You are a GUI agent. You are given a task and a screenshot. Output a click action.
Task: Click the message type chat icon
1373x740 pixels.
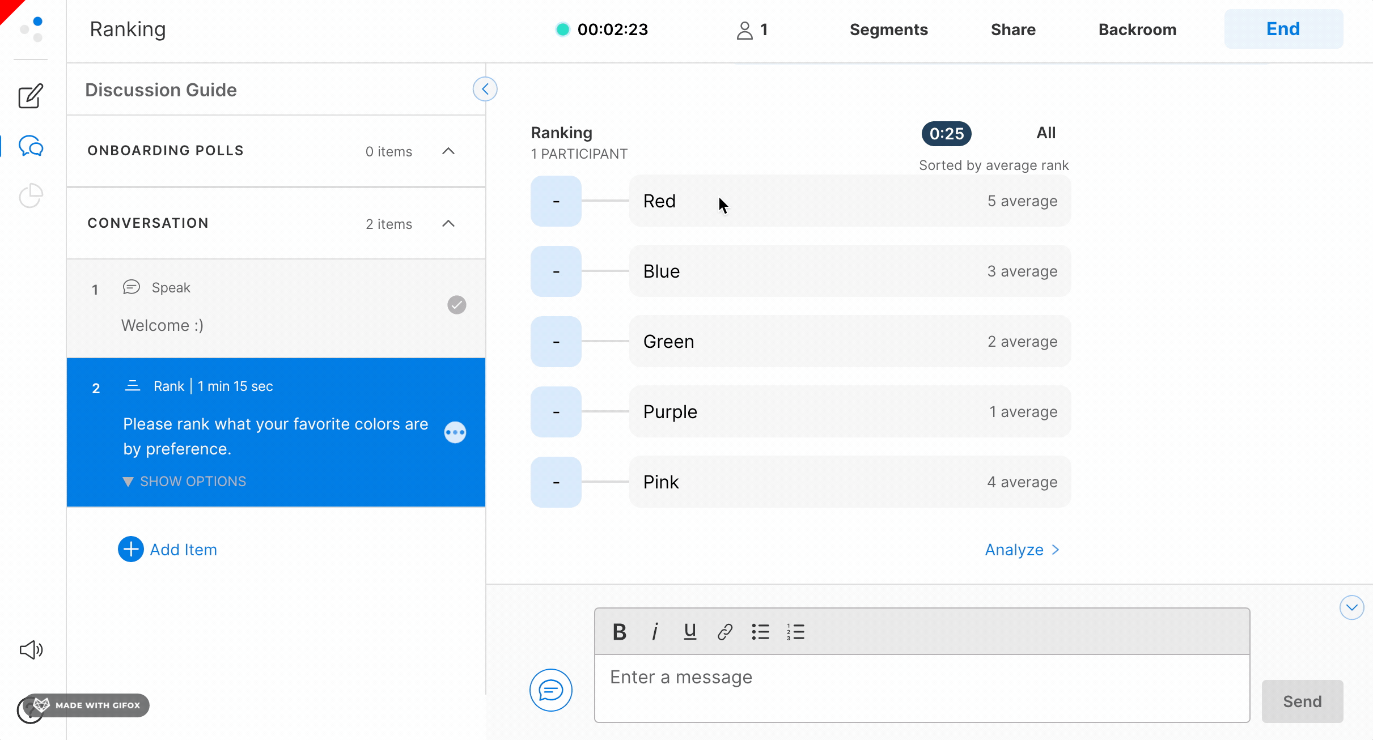pyautogui.click(x=551, y=690)
